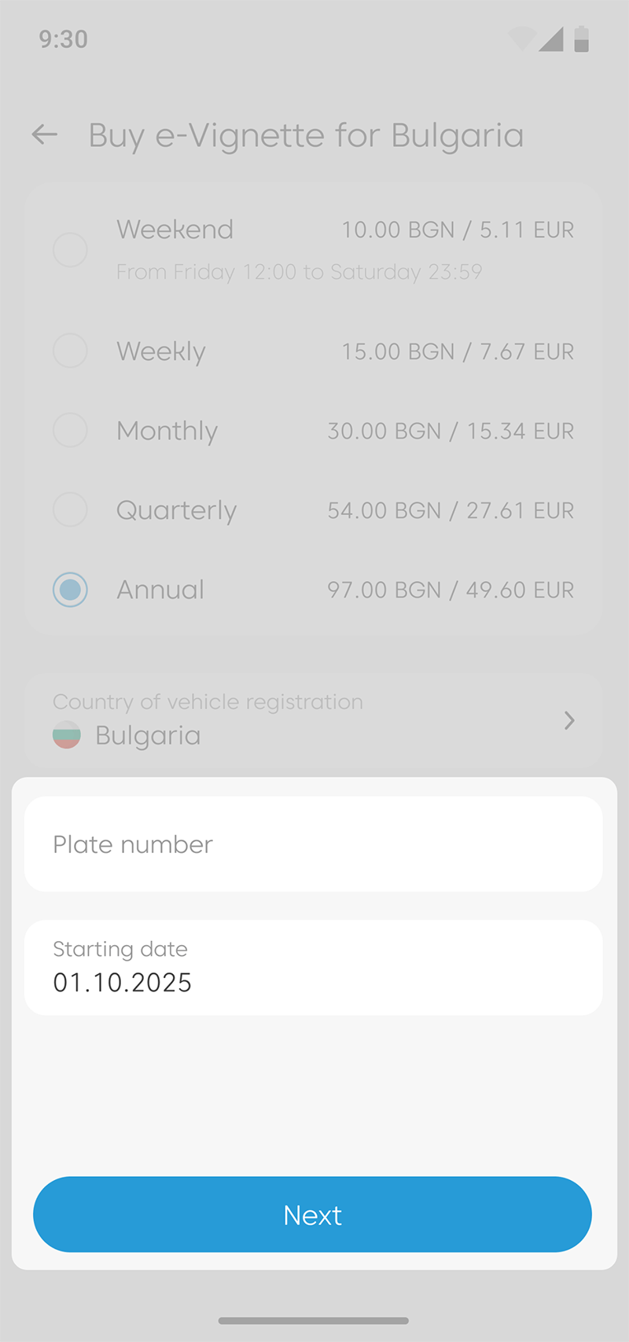Tap the Monthly option label text
This screenshot has height=1342, width=629.
[x=167, y=431]
